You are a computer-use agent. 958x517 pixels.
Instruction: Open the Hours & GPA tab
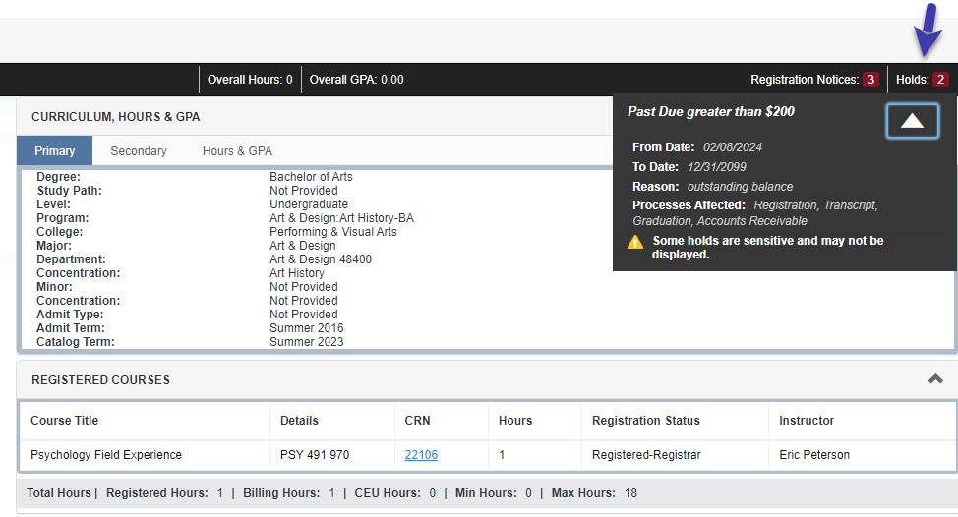click(x=237, y=151)
